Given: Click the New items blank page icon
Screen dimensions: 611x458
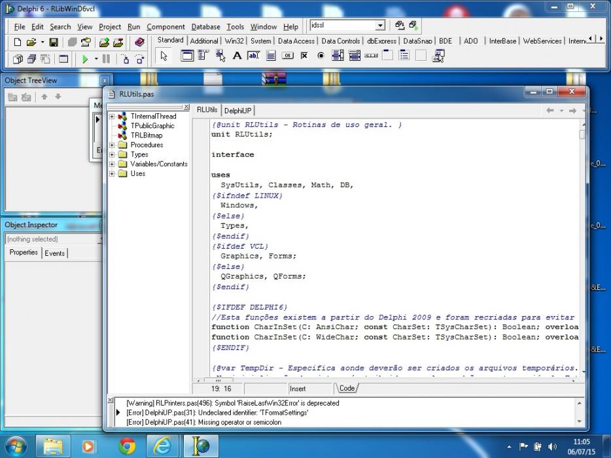Looking at the screenshot, I should tap(17, 42).
